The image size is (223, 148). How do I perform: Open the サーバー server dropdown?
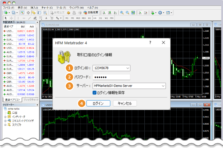point(163,86)
